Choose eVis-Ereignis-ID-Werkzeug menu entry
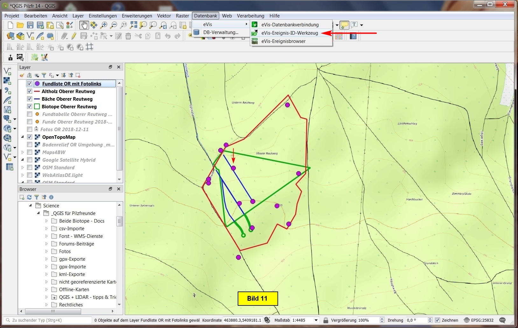518x328 pixels. 290,33
